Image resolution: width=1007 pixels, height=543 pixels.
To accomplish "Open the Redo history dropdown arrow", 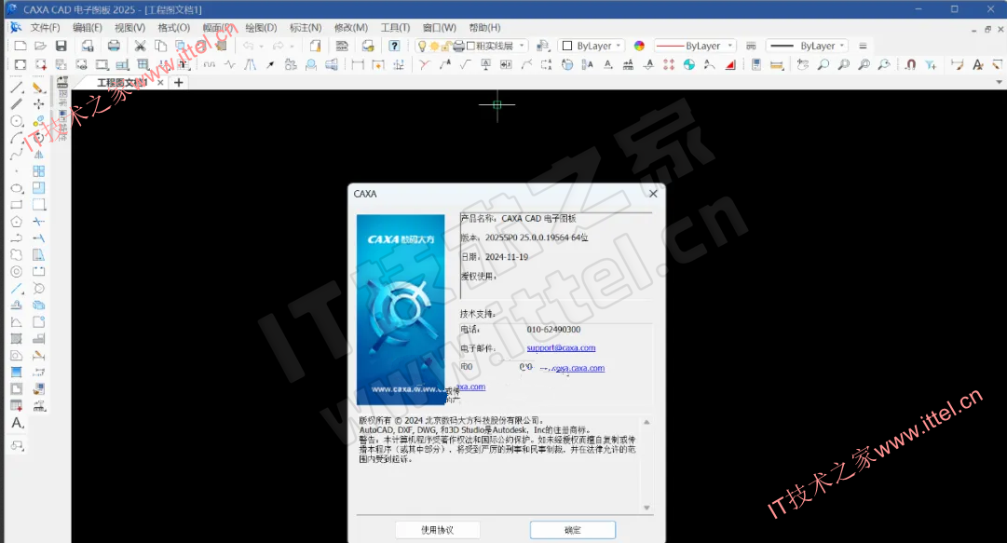I will tap(292, 47).
